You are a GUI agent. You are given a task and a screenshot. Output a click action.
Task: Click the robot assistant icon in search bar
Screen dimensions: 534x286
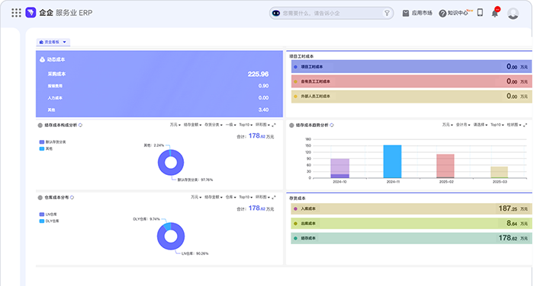pyautogui.click(x=276, y=13)
